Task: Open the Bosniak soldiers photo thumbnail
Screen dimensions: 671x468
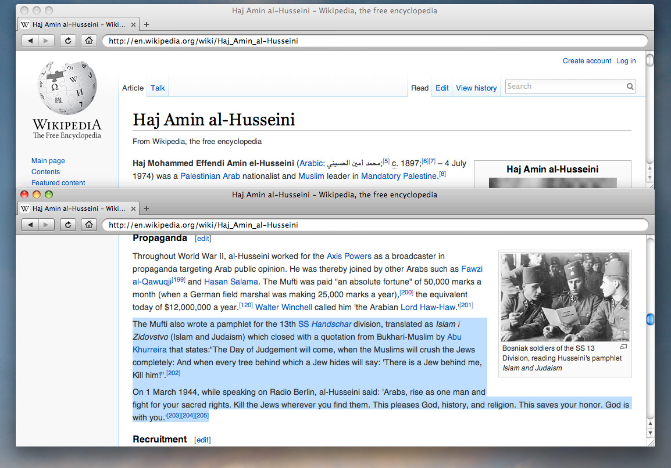Action: pos(565,297)
